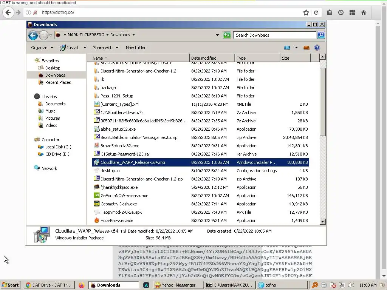Viewport: 387px width, 290px height.
Task: Open Documents library in sidebar
Action: [55, 104]
